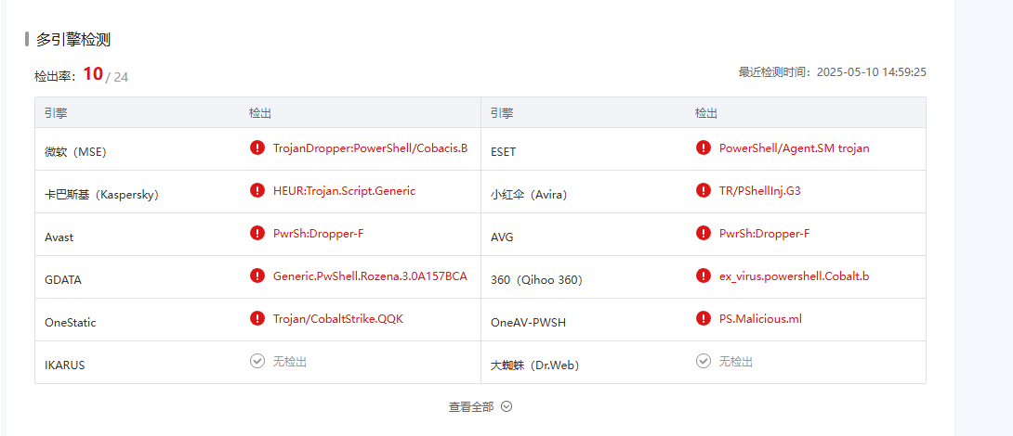The image size is (1013, 436).
Task: Select the PowerShell/Agent.SM trojan detection
Action: (x=794, y=147)
